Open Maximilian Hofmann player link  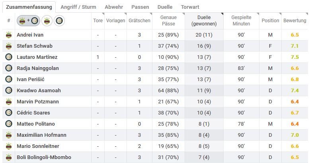41,135
